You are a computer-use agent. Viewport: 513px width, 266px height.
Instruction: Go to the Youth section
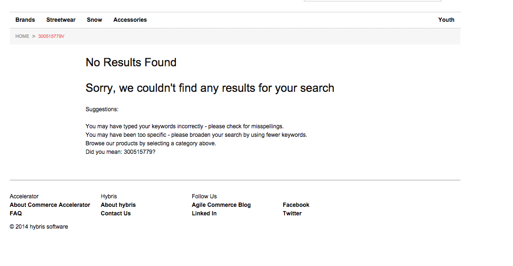click(x=446, y=20)
